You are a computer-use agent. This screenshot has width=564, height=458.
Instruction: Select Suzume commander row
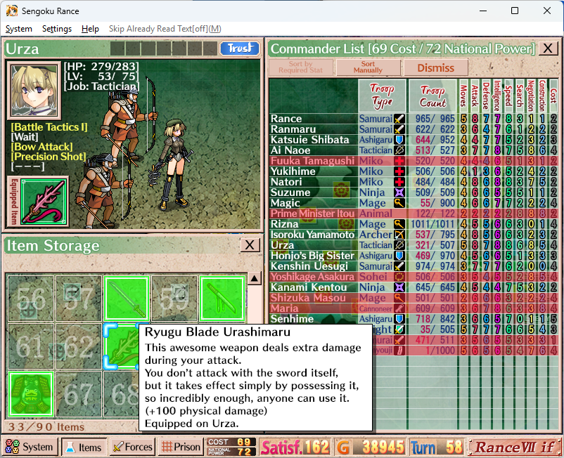pyautogui.click(x=414, y=192)
